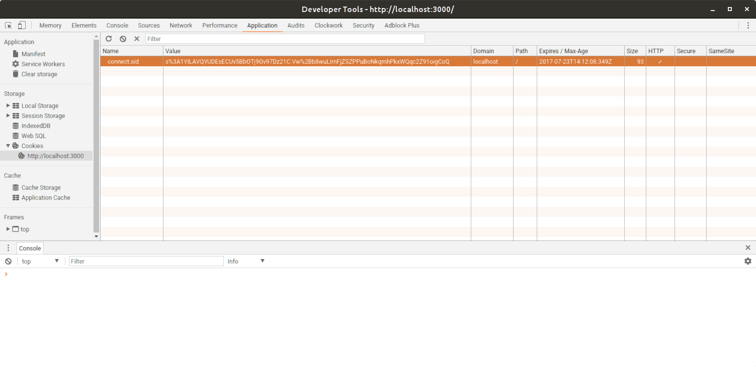Viewport: 756px width, 366px height.
Task: Clear the console using the ban icon
Action: click(8, 261)
